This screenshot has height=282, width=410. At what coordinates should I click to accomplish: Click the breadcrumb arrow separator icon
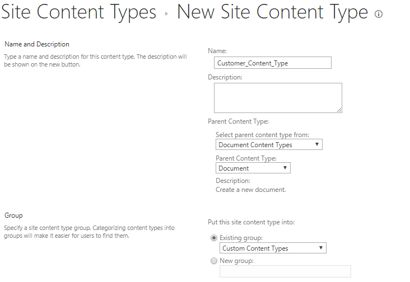(166, 13)
